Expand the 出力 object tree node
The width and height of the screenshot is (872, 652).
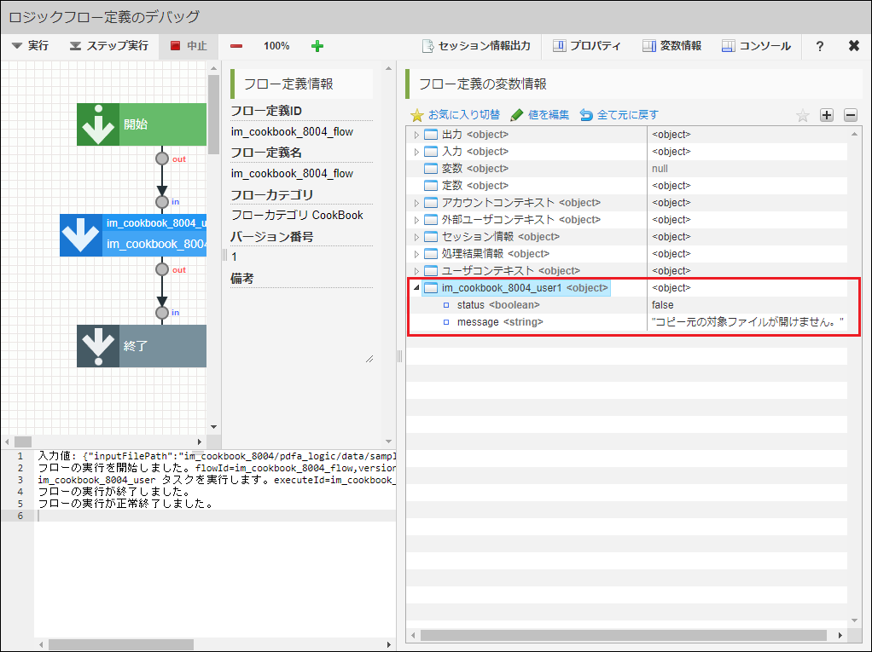coord(416,135)
